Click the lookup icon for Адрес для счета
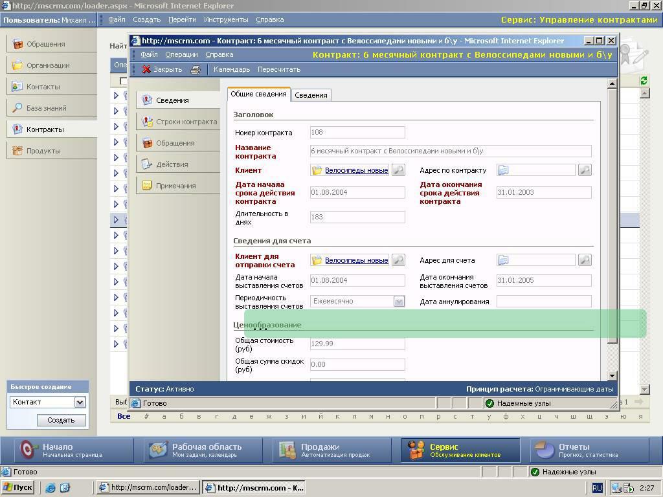The image size is (663, 497). tap(585, 260)
